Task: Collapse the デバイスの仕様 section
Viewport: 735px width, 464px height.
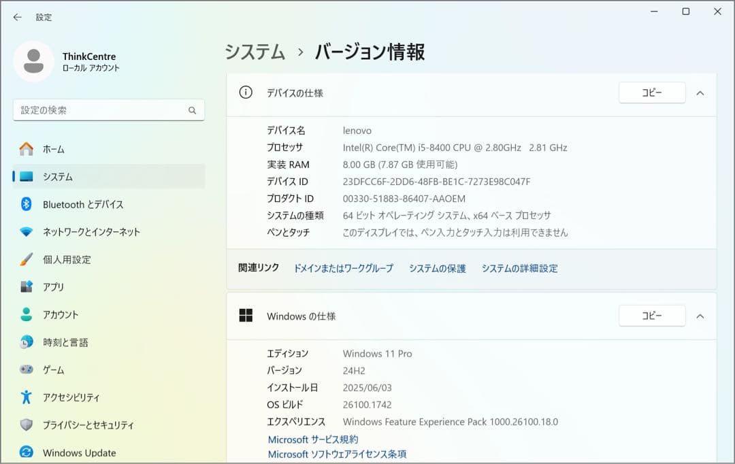Action: 700,93
